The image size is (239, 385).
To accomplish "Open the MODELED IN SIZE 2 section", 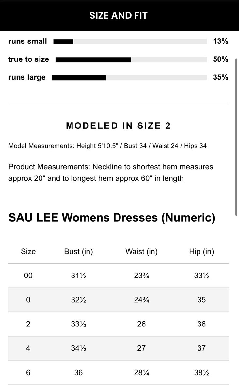I will [119, 126].
